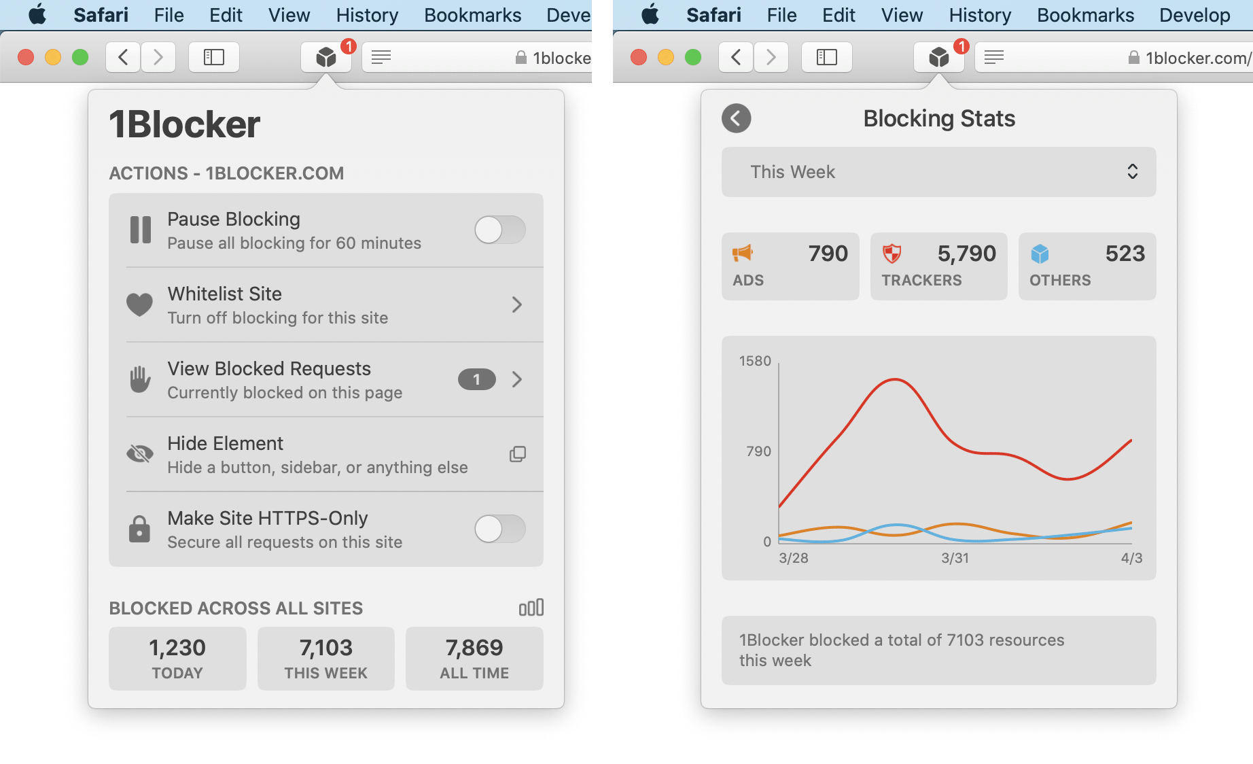Toggle the sidebar in right Safari window

(x=827, y=57)
